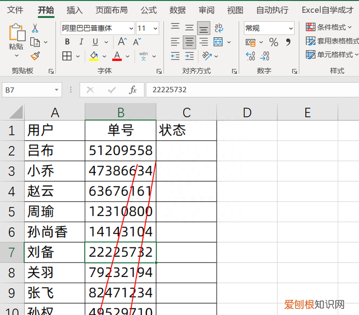This screenshot has height=315, width=359.
Task: Click formula bar confirm checkmark
Action: [x=112, y=90]
